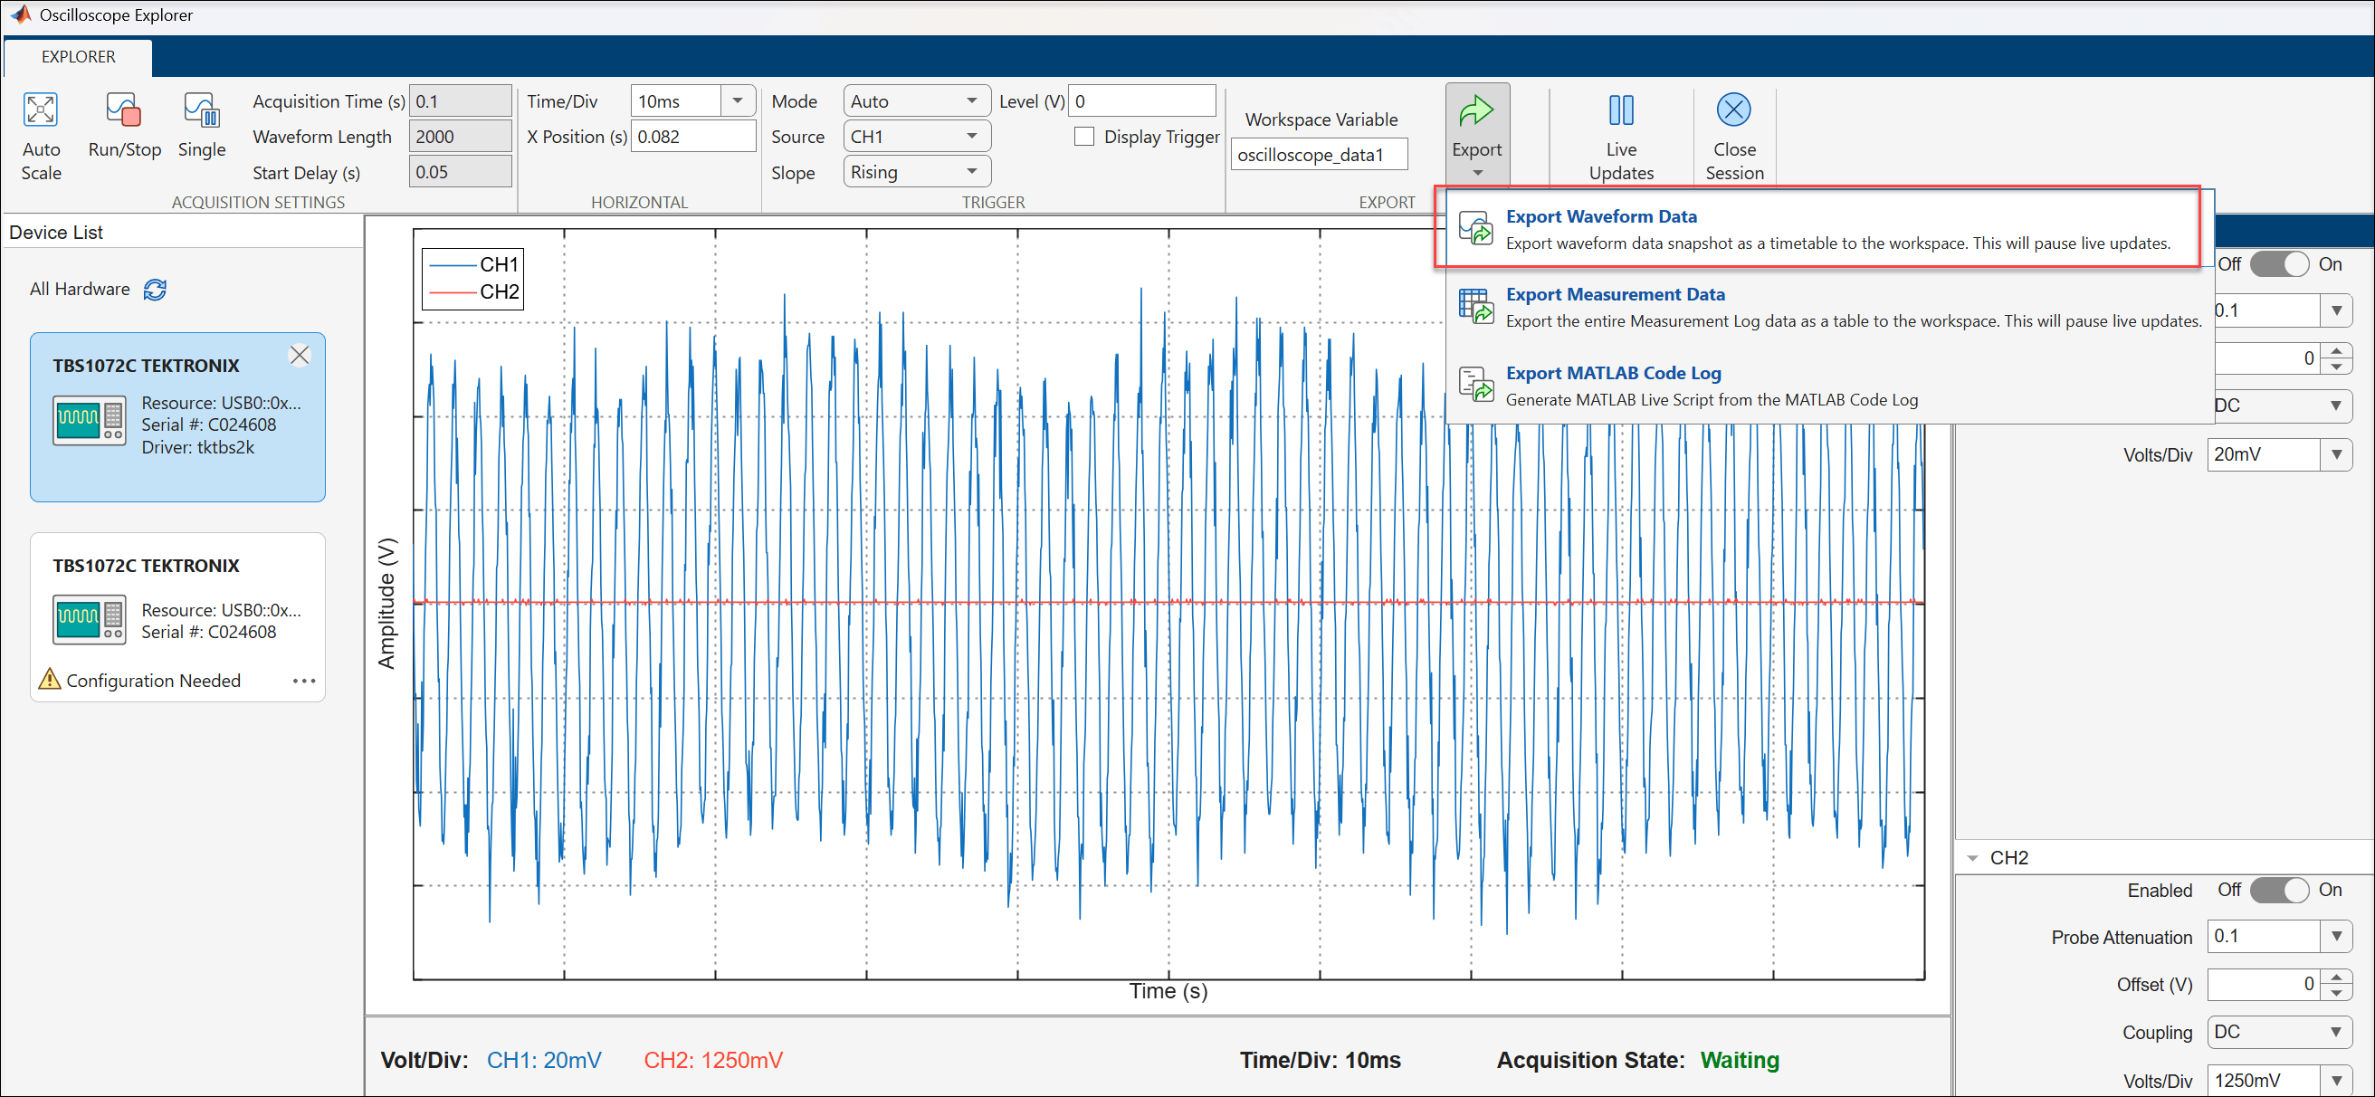
Task: Click the Driver: tktbs2k text
Action: tap(197, 447)
